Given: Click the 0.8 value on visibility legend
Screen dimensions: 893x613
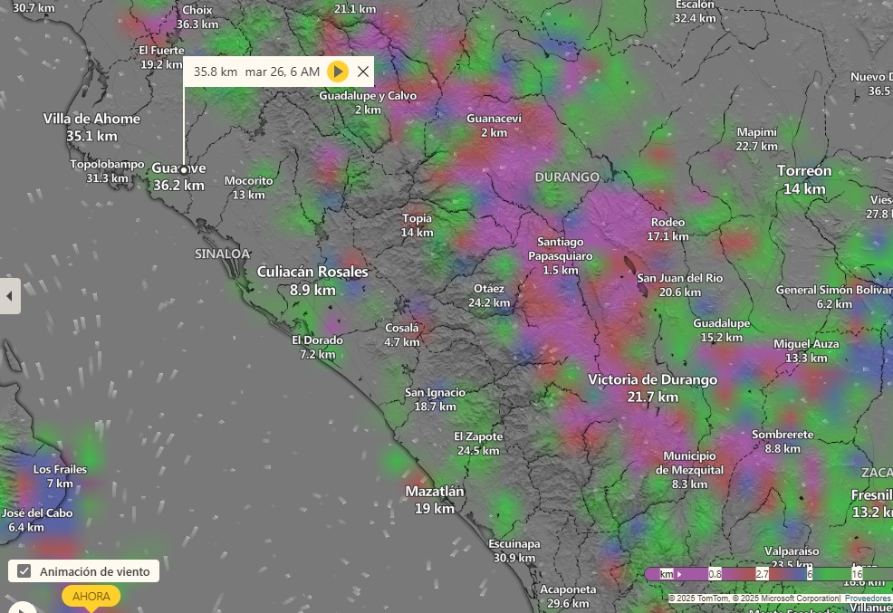Looking at the screenshot, I should [x=715, y=574].
